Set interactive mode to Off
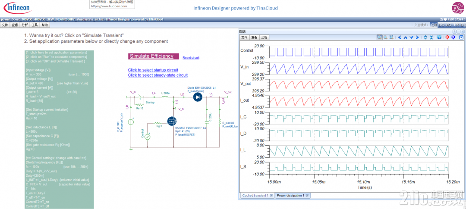The height and width of the screenshot is (209, 466). (x=434, y=25)
